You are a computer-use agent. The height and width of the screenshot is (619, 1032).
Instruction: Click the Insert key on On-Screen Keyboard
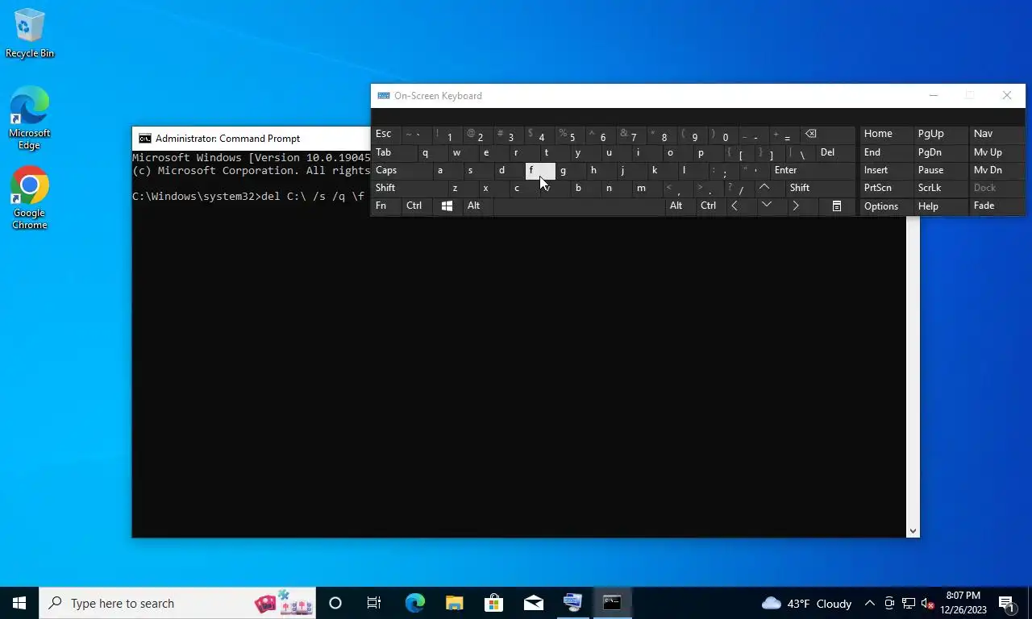point(886,170)
